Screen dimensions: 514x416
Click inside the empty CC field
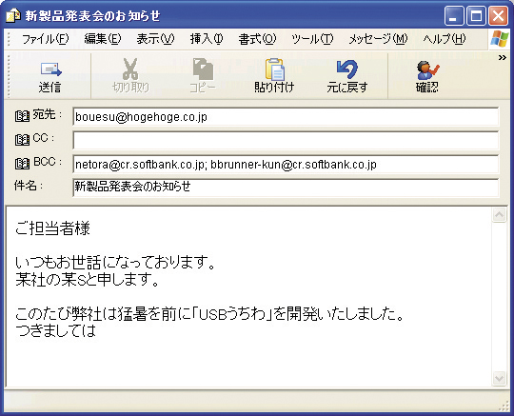pyautogui.click(x=286, y=140)
